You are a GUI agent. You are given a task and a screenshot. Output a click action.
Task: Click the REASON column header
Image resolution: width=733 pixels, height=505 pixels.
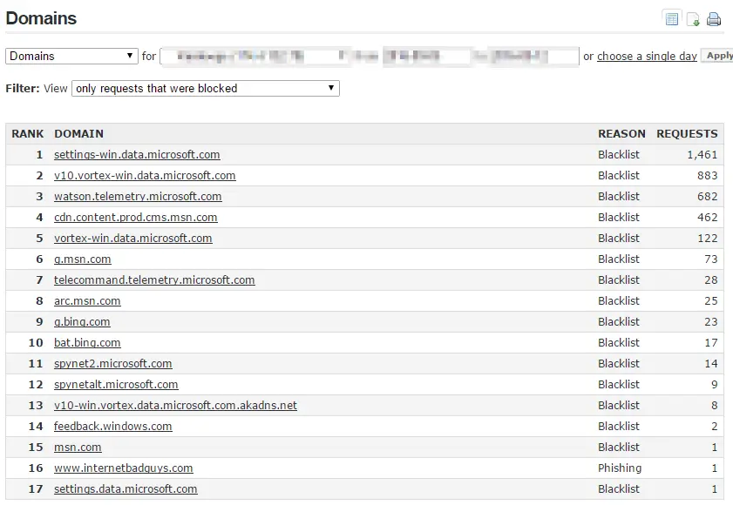click(x=621, y=134)
